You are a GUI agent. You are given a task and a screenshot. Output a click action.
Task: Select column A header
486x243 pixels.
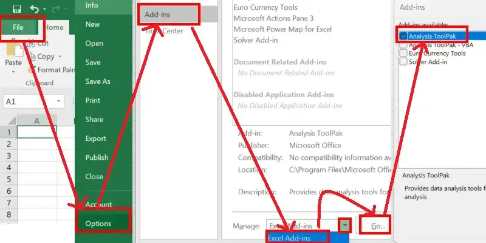37,120
